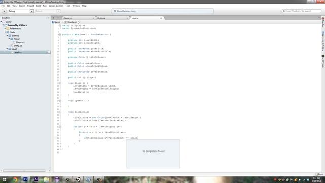Viewport: 325px width, 183px height.
Task: Fold the Level class code region
Action: point(60,34)
